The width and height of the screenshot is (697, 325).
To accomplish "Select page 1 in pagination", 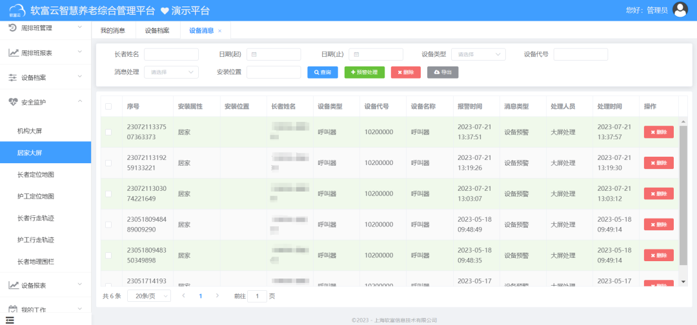I will [x=201, y=296].
